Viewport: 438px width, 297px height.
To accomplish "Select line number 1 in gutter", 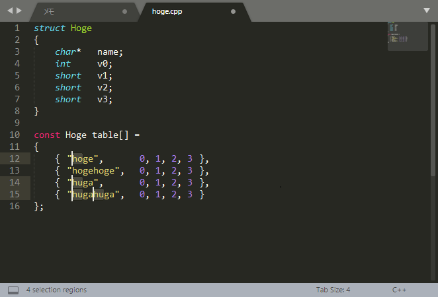I will (17, 28).
